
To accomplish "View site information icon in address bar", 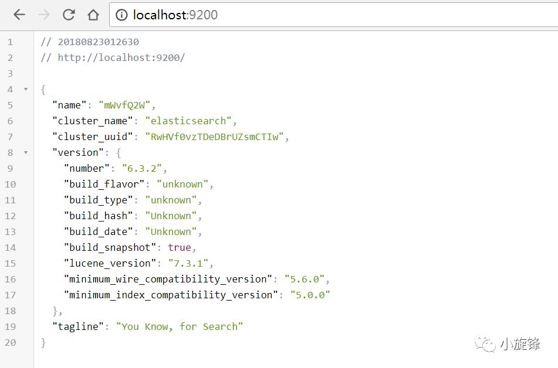I will pos(121,15).
